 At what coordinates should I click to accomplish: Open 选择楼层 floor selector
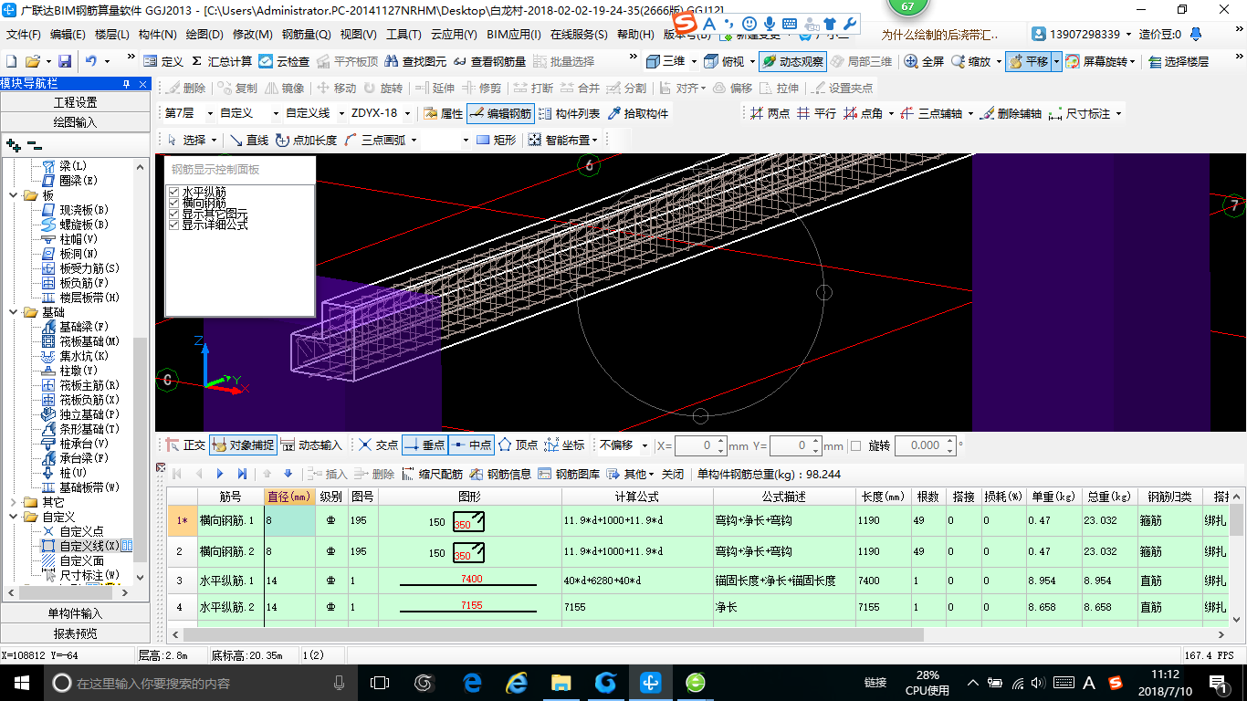click(1179, 61)
